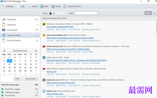
Task: Open the instructables How-to-Build-a-Knife link
Action: 70,38
